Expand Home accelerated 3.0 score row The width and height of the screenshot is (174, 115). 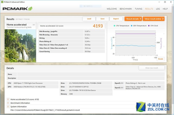coord(8,99)
